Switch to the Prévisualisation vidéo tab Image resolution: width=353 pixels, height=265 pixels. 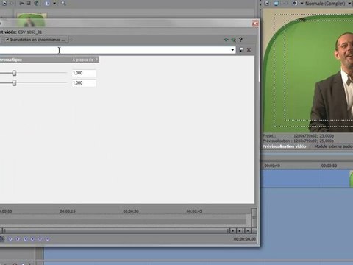[285, 146]
